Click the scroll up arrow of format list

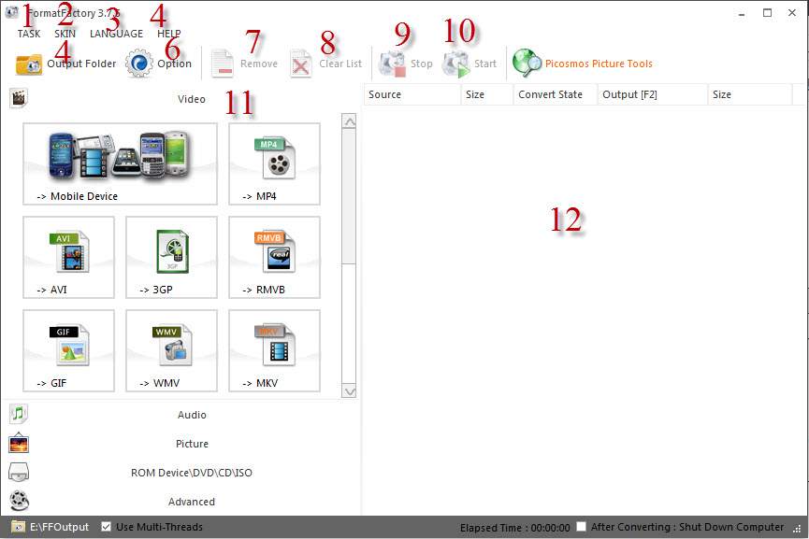click(349, 121)
